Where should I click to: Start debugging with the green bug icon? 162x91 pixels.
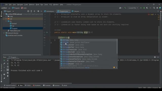tap(144, 8)
